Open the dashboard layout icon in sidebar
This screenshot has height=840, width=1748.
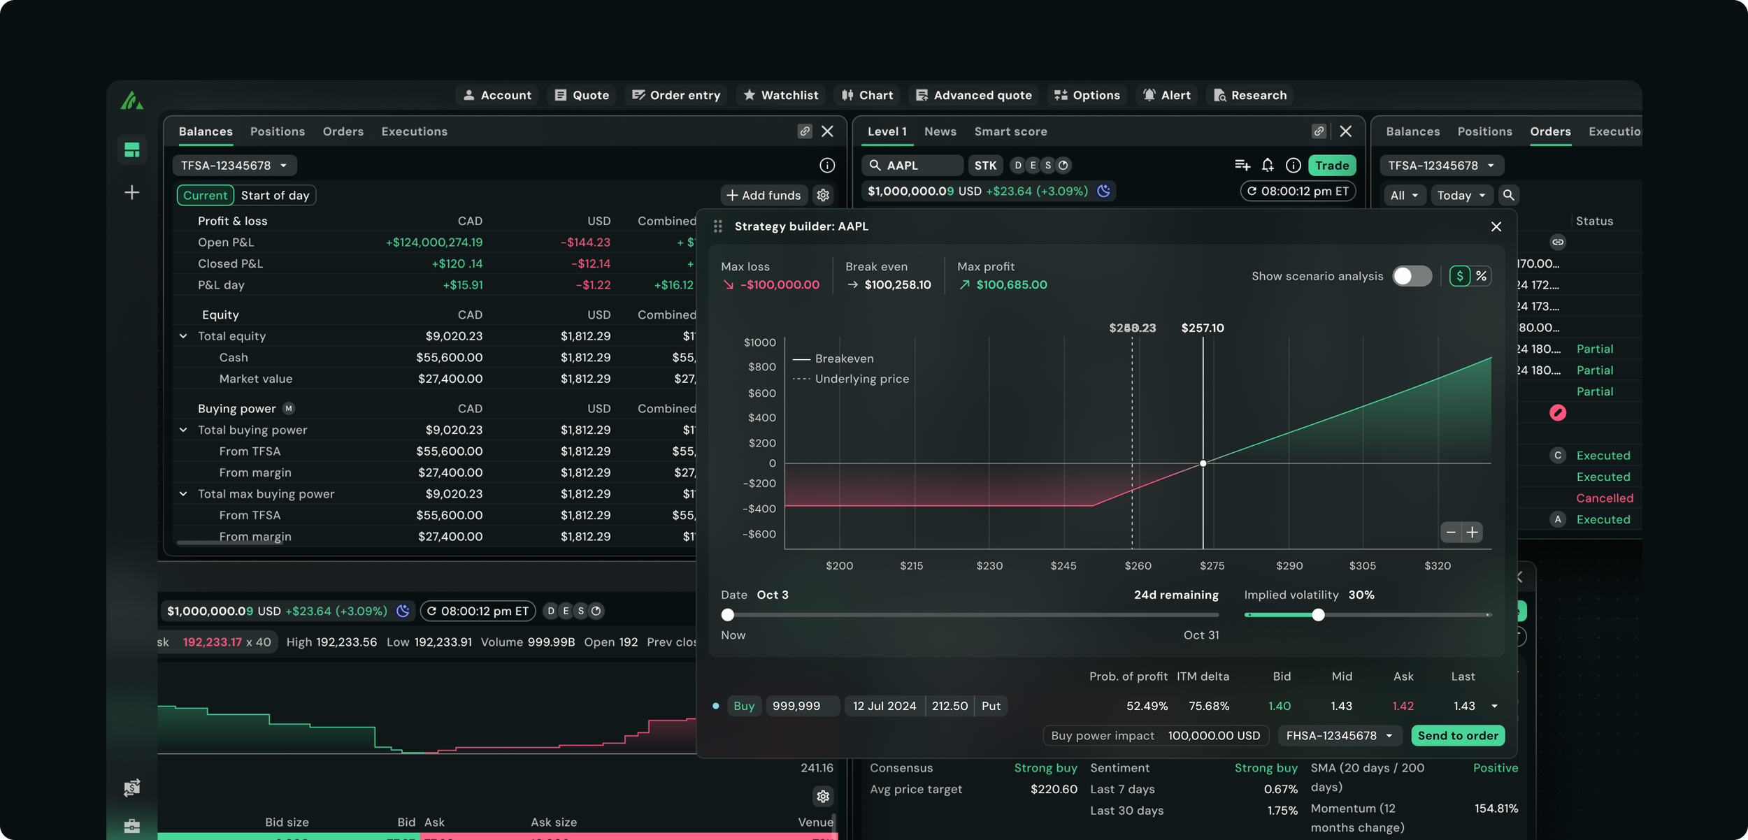(131, 150)
